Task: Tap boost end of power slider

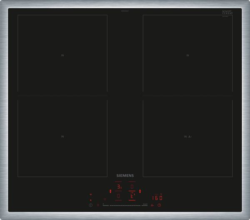Action: click(145, 204)
